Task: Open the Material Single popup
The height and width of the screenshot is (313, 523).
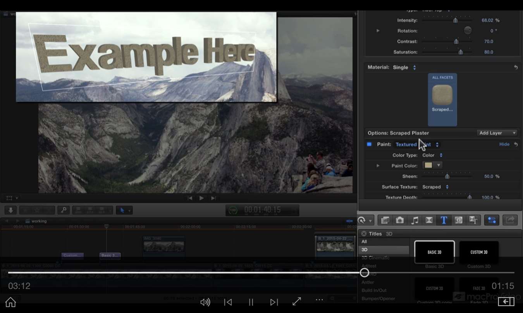Action: coord(404,67)
